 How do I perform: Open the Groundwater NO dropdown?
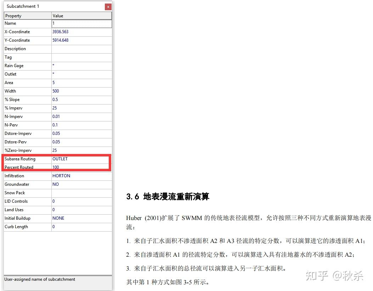(x=81, y=184)
